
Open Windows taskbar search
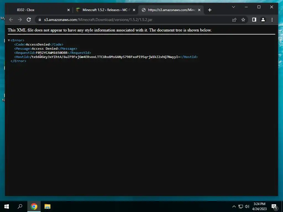click(20, 206)
